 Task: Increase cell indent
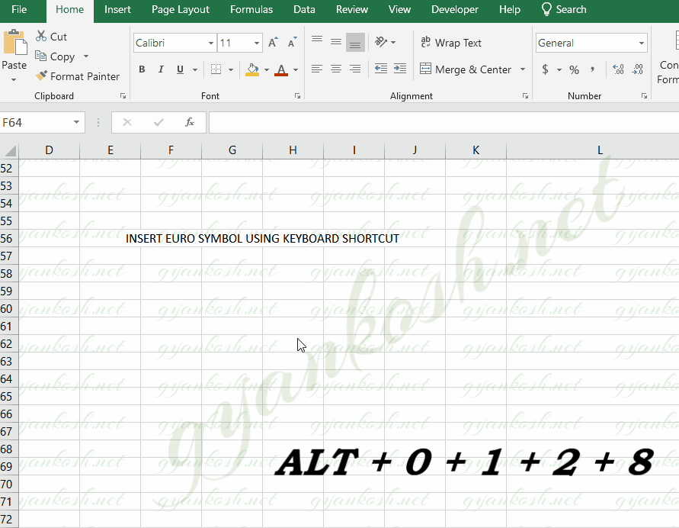(x=400, y=69)
